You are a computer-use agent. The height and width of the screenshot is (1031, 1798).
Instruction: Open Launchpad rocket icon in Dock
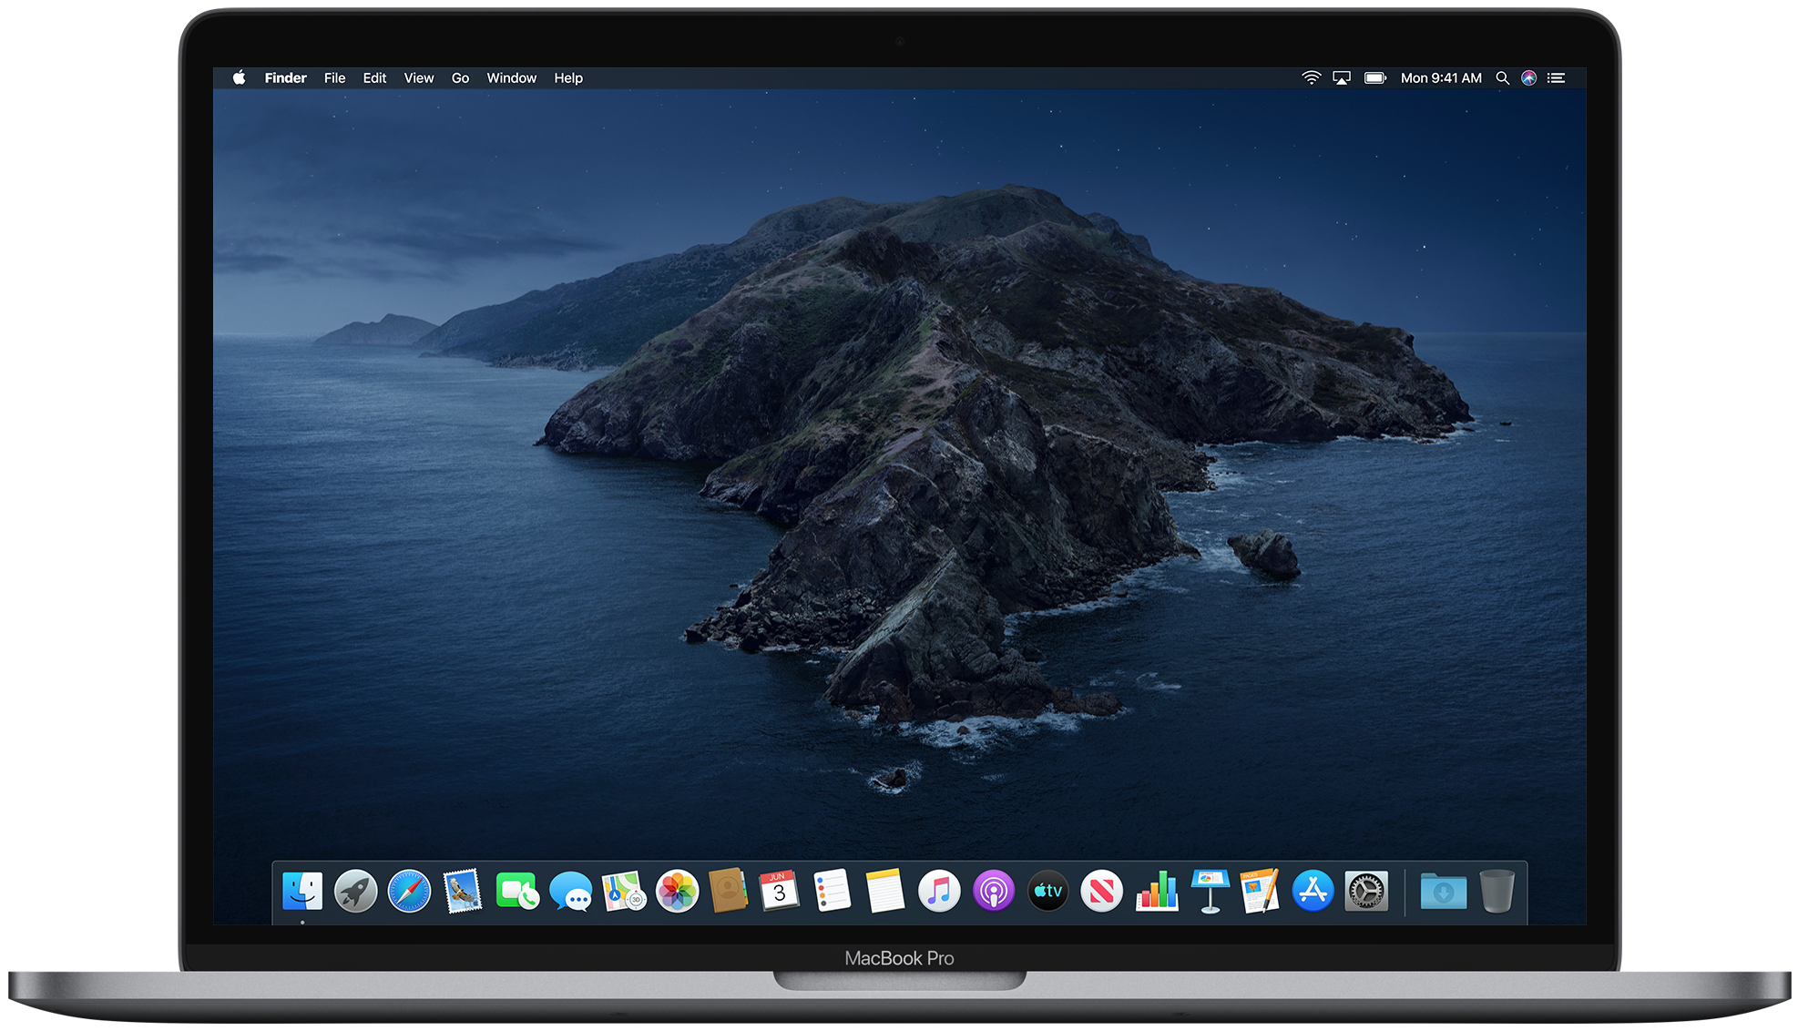point(356,891)
